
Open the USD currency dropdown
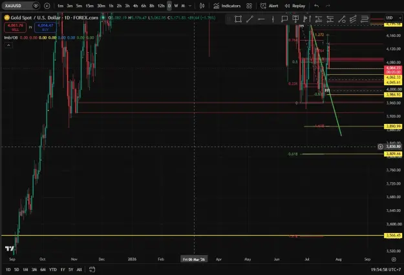pyautogui.click(x=394, y=17)
